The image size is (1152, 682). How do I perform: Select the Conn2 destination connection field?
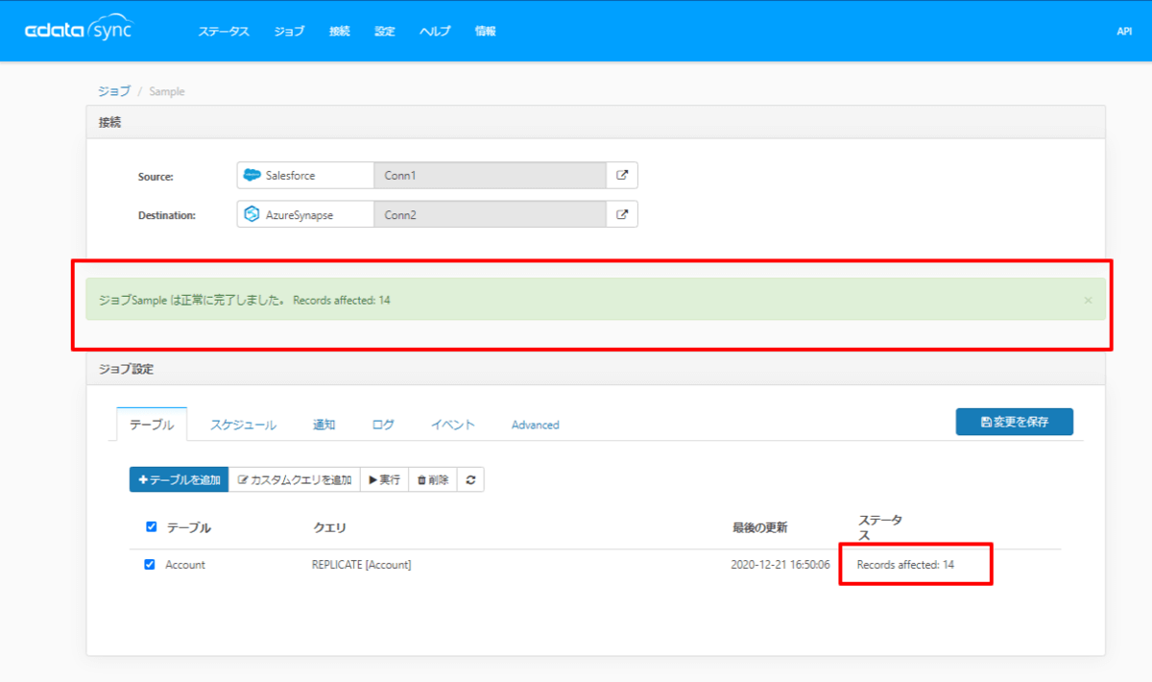490,214
